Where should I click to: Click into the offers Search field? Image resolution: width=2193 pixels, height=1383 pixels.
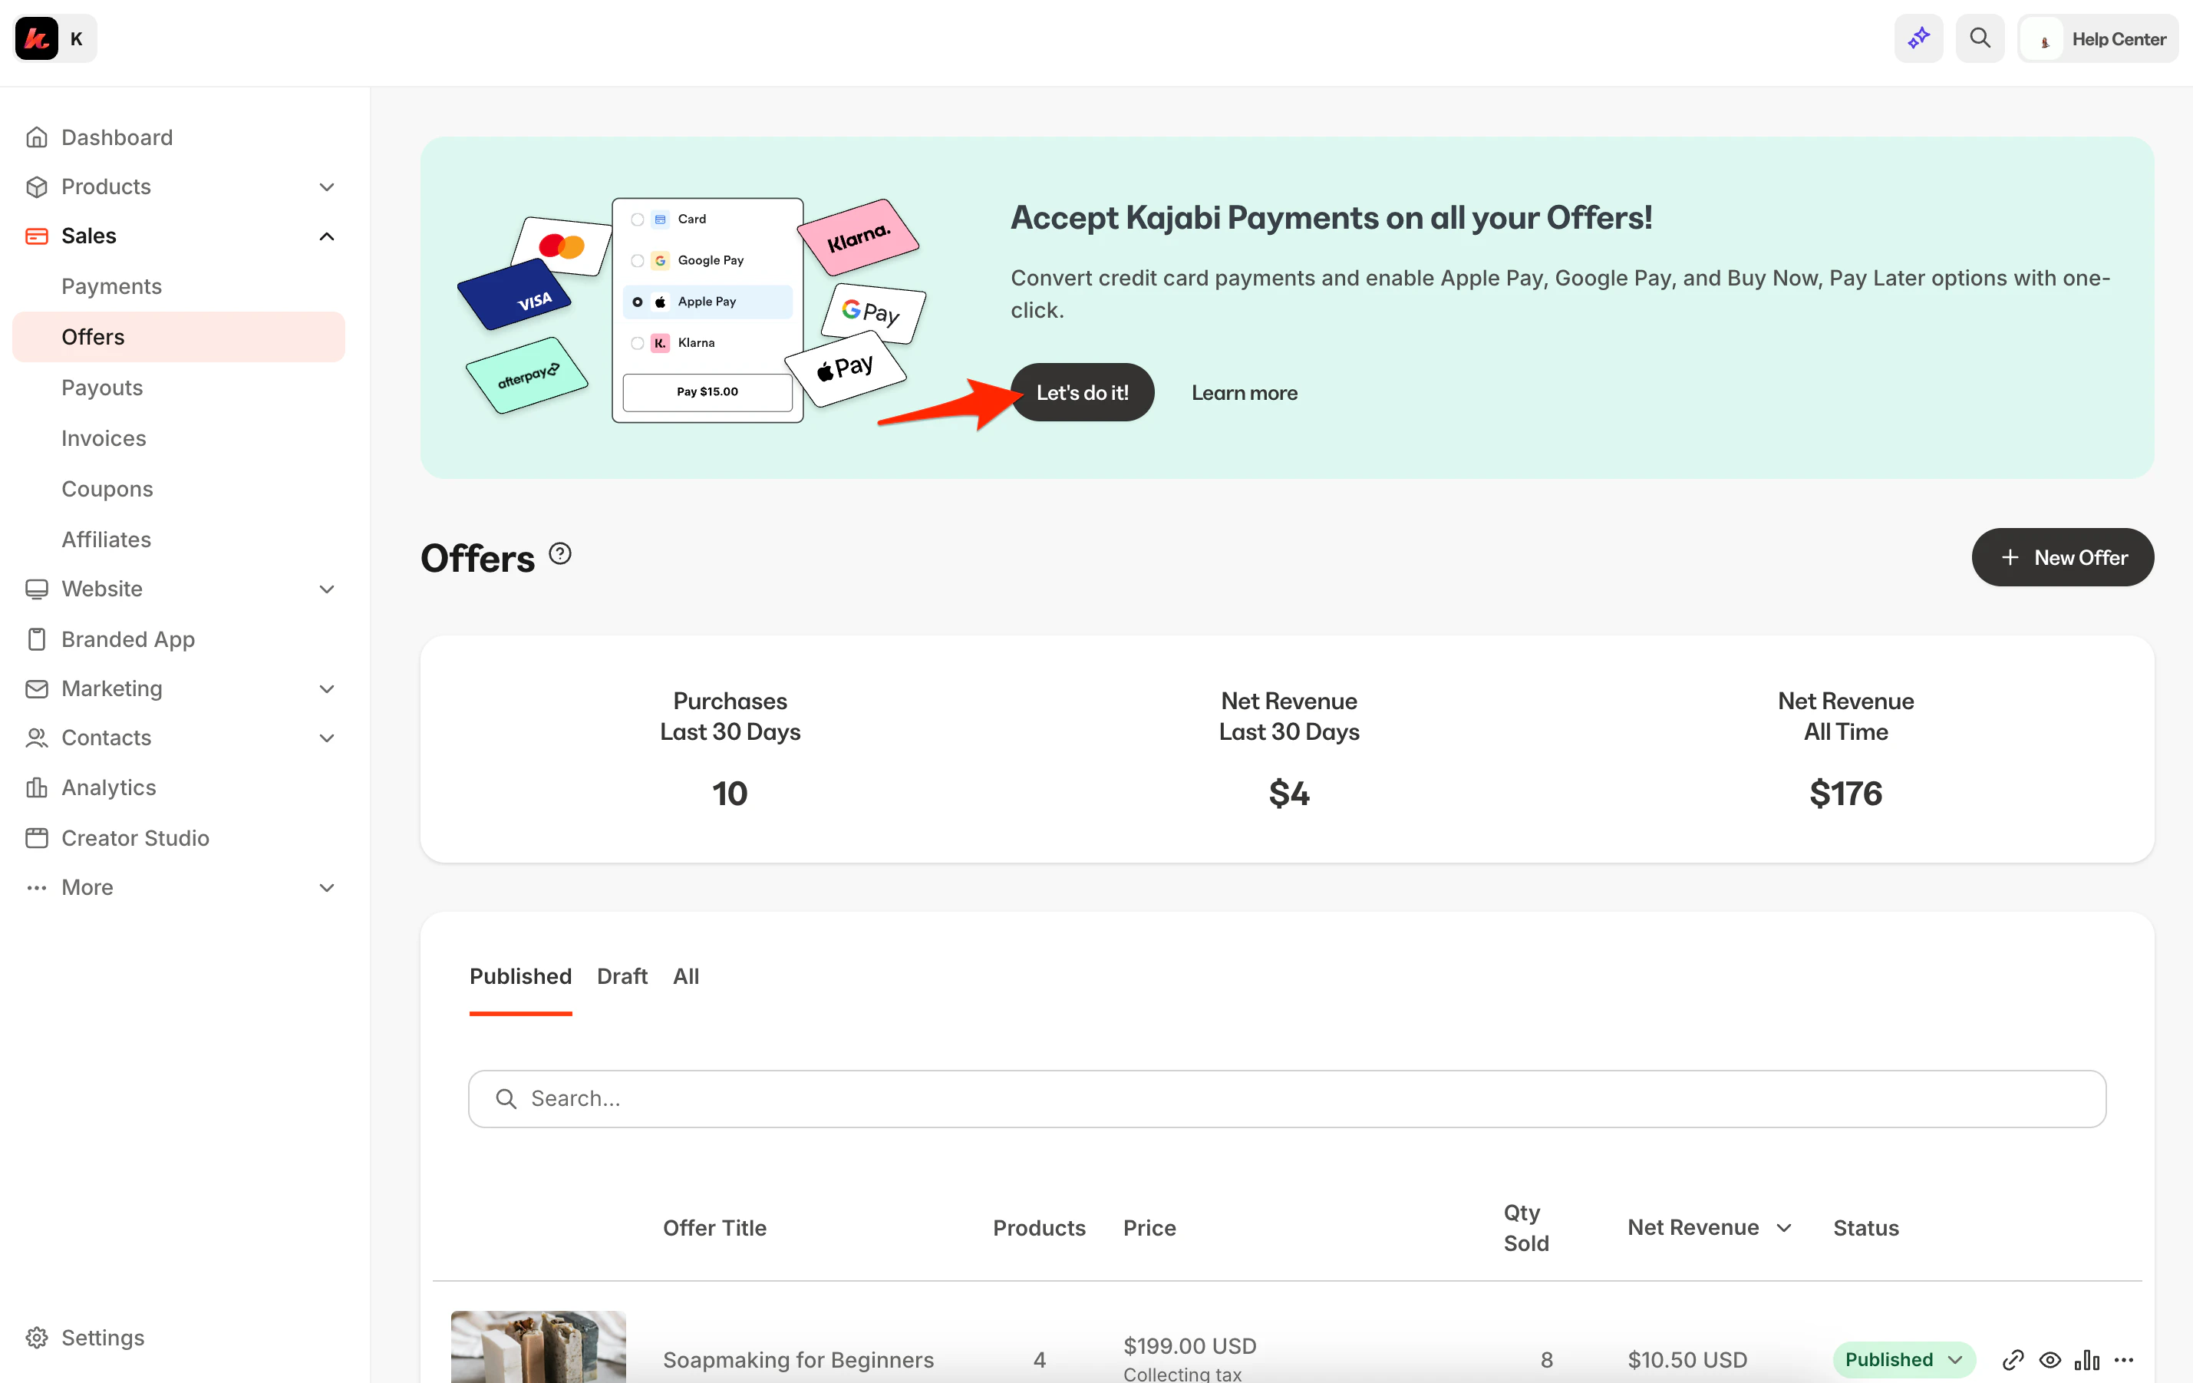pos(1286,1099)
